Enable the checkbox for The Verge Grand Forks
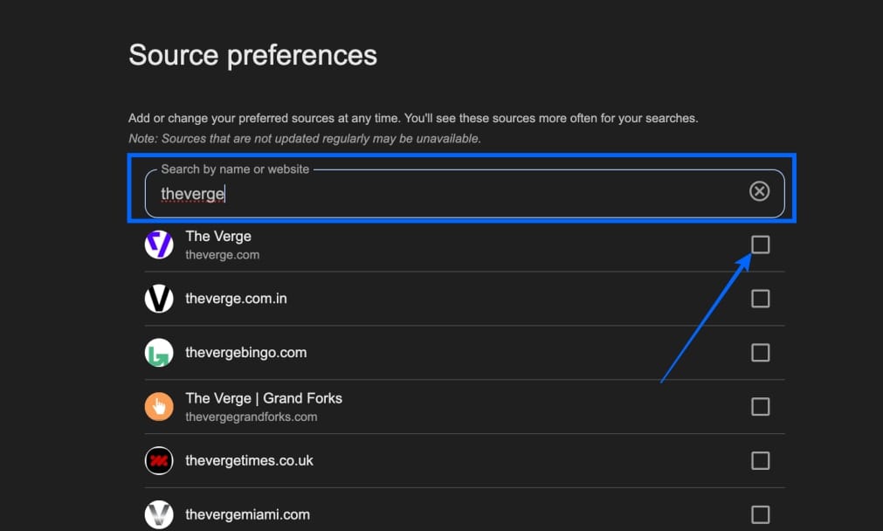The height and width of the screenshot is (531, 883). tap(760, 407)
